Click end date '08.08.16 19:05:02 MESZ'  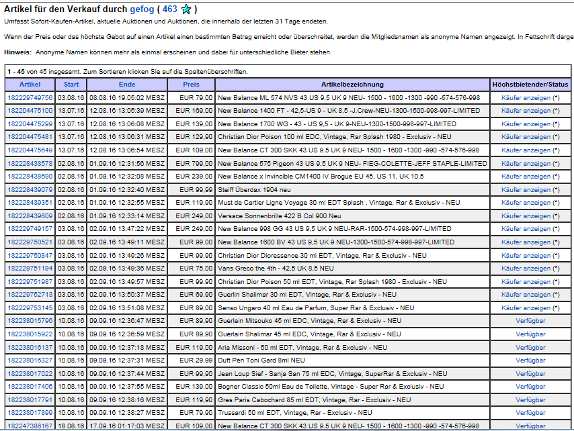pos(127,98)
